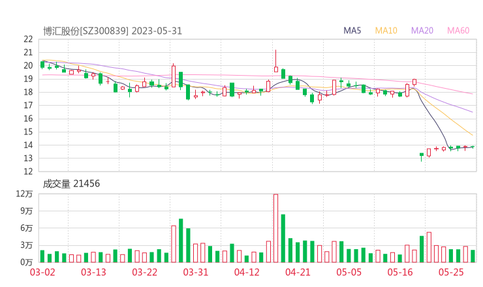Click the price axis value 21
Image resolution: width=483 pixels, height=287 pixels.
pos(28,53)
